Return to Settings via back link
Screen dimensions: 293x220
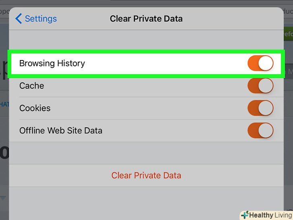[40, 19]
